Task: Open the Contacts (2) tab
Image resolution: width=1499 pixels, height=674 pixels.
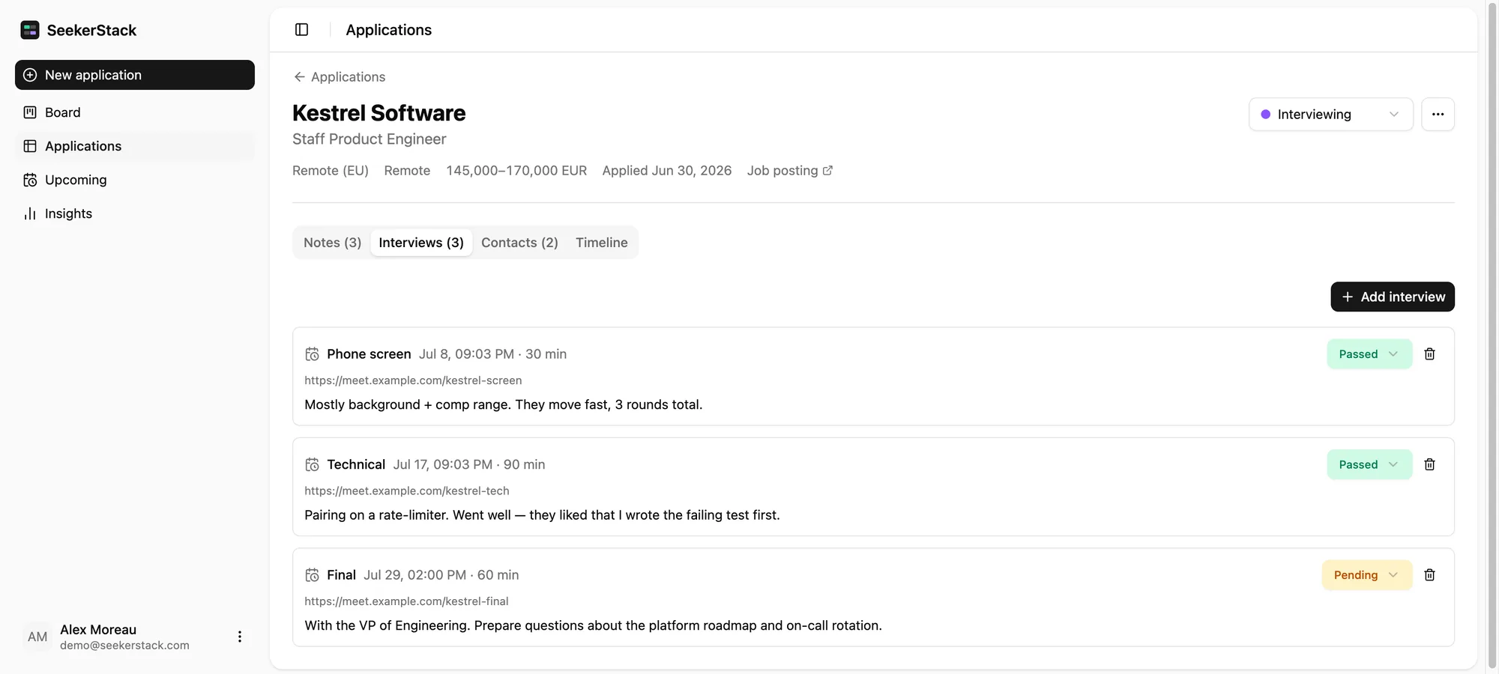Action: (519, 243)
